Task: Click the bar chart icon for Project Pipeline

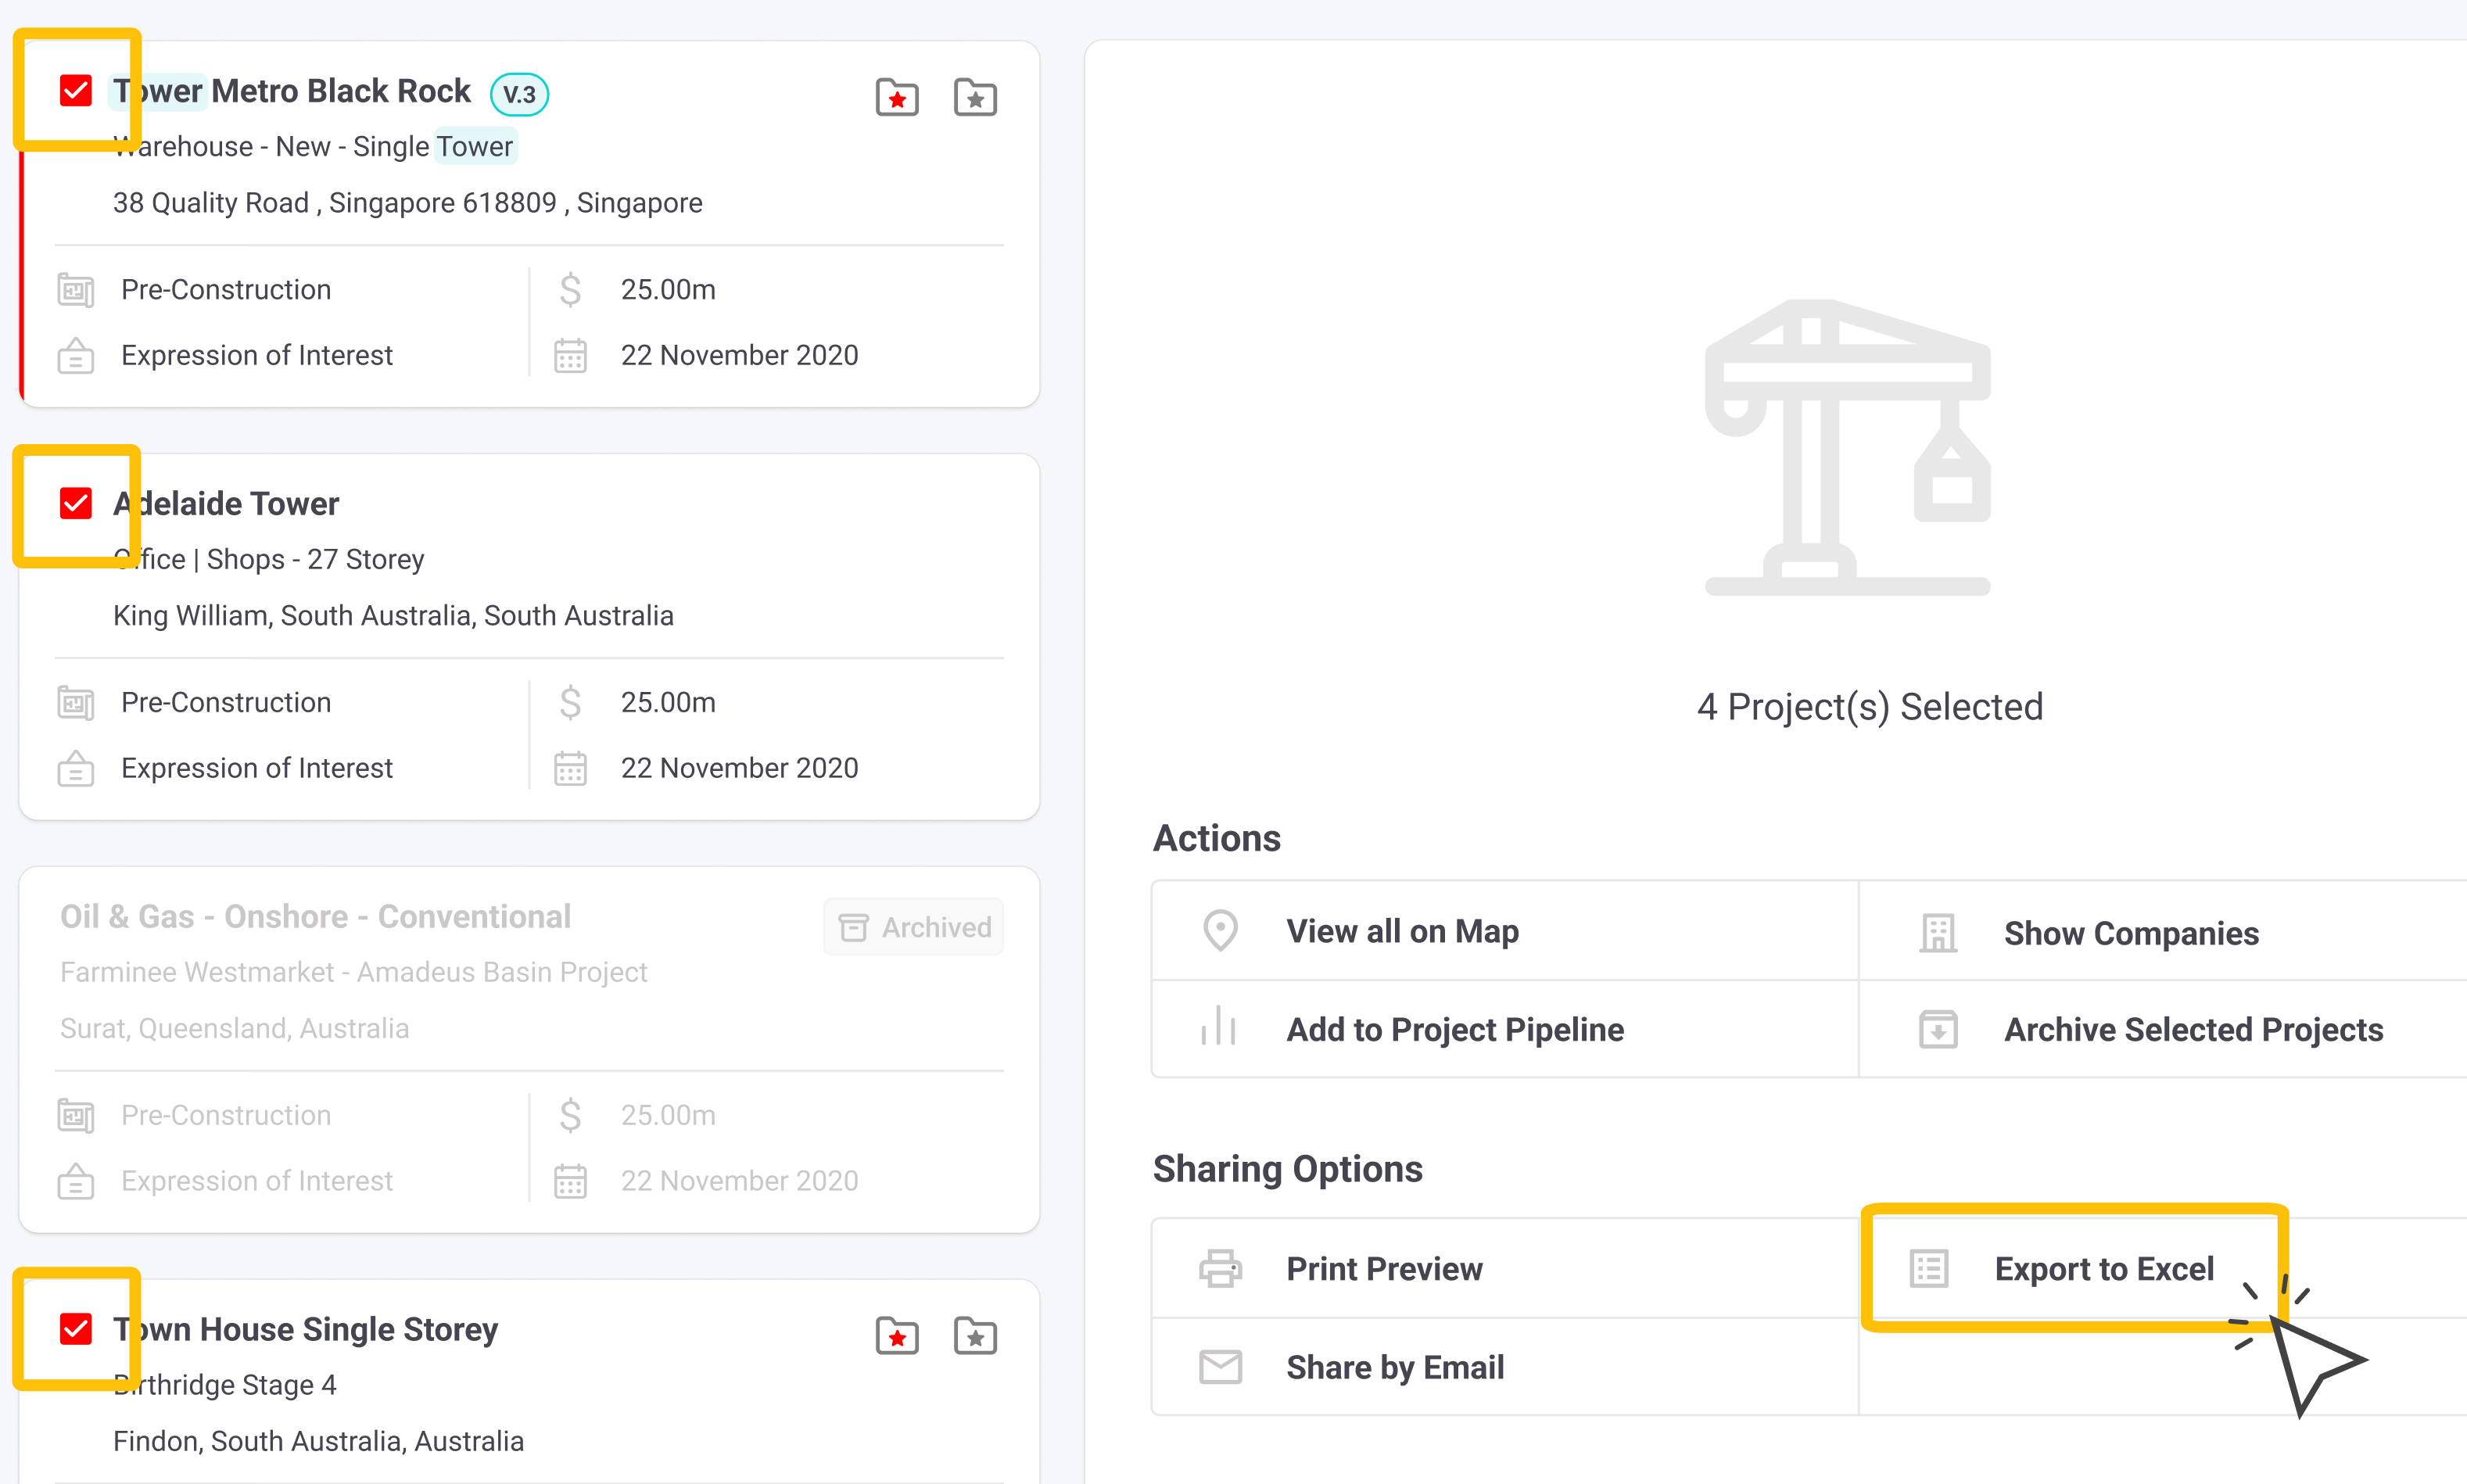Action: pos(1219,1027)
